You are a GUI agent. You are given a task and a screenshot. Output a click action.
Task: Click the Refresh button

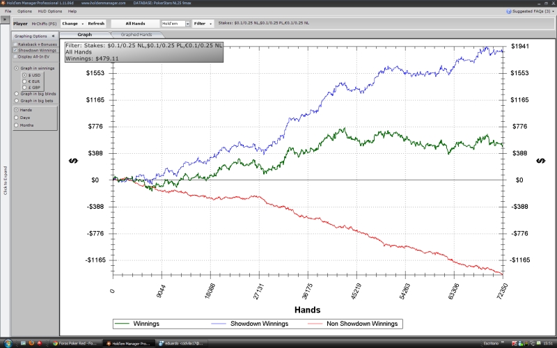click(x=96, y=24)
